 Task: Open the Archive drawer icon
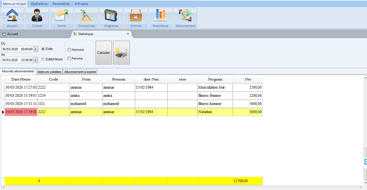(x=136, y=18)
